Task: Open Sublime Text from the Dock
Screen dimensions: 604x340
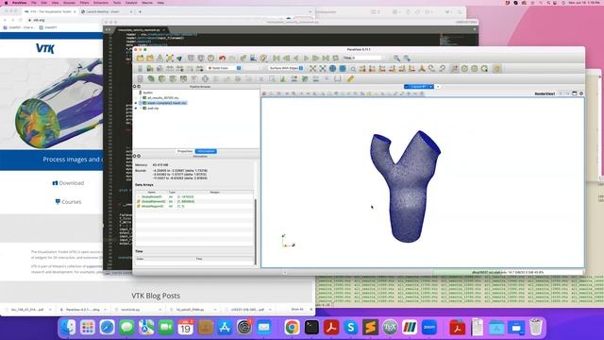Action: (370, 328)
